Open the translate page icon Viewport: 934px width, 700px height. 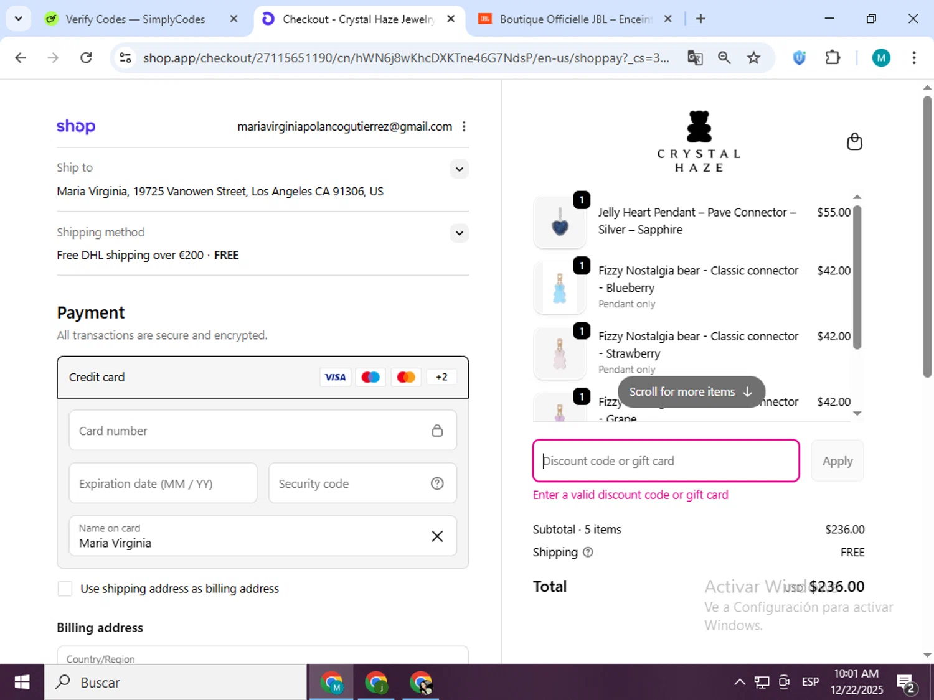click(695, 58)
